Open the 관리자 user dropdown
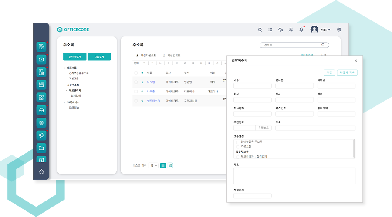 pos(324,30)
